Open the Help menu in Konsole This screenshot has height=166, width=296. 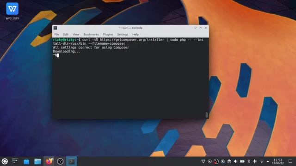(136, 35)
